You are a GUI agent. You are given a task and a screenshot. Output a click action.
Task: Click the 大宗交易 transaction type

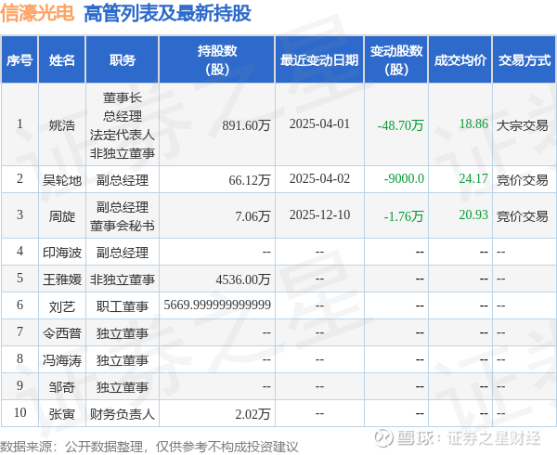pyautogui.click(x=522, y=125)
